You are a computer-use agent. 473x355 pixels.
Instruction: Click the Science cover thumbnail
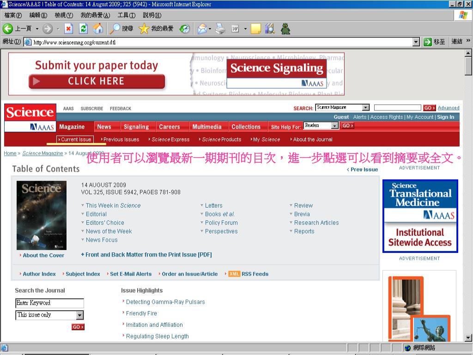click(41, 215)
